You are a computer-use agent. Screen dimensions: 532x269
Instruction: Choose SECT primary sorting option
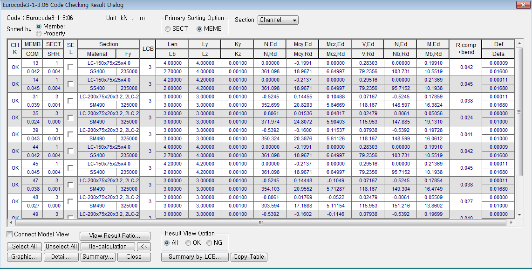168,29
